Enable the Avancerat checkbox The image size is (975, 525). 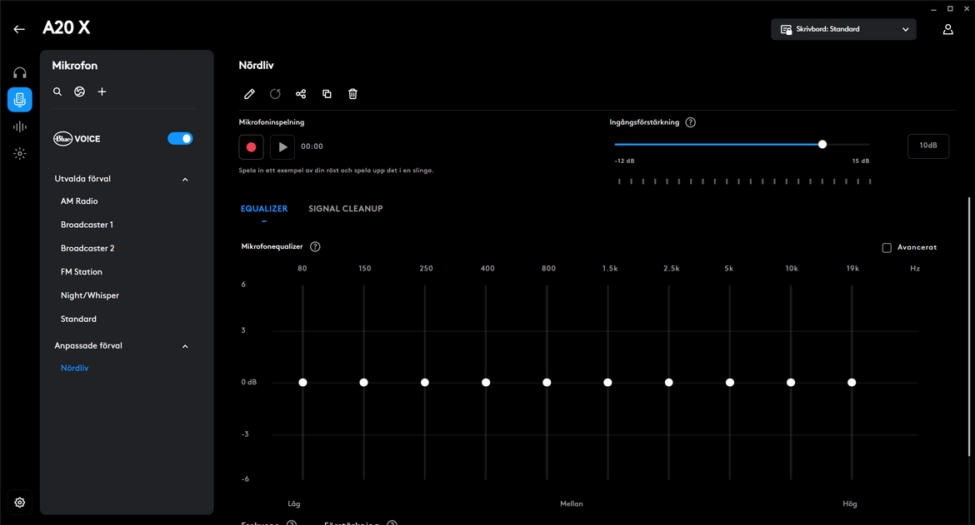point(887,248)
